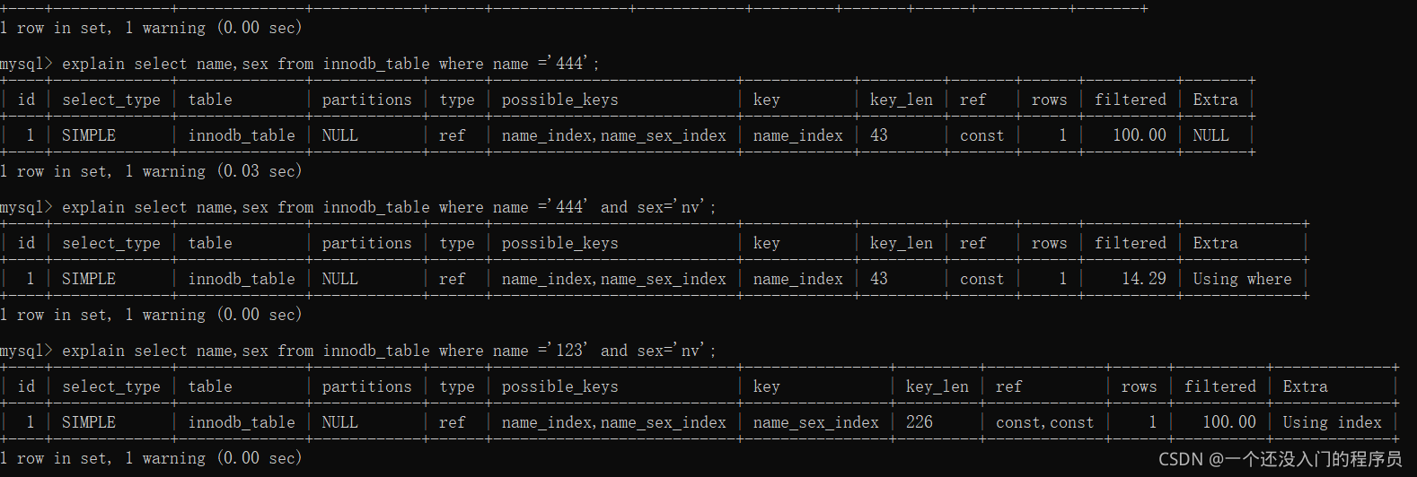Click the last '1 row in set' line
Screen dimensions: 1417x477
pyautogui.click(x=151, y=458)
